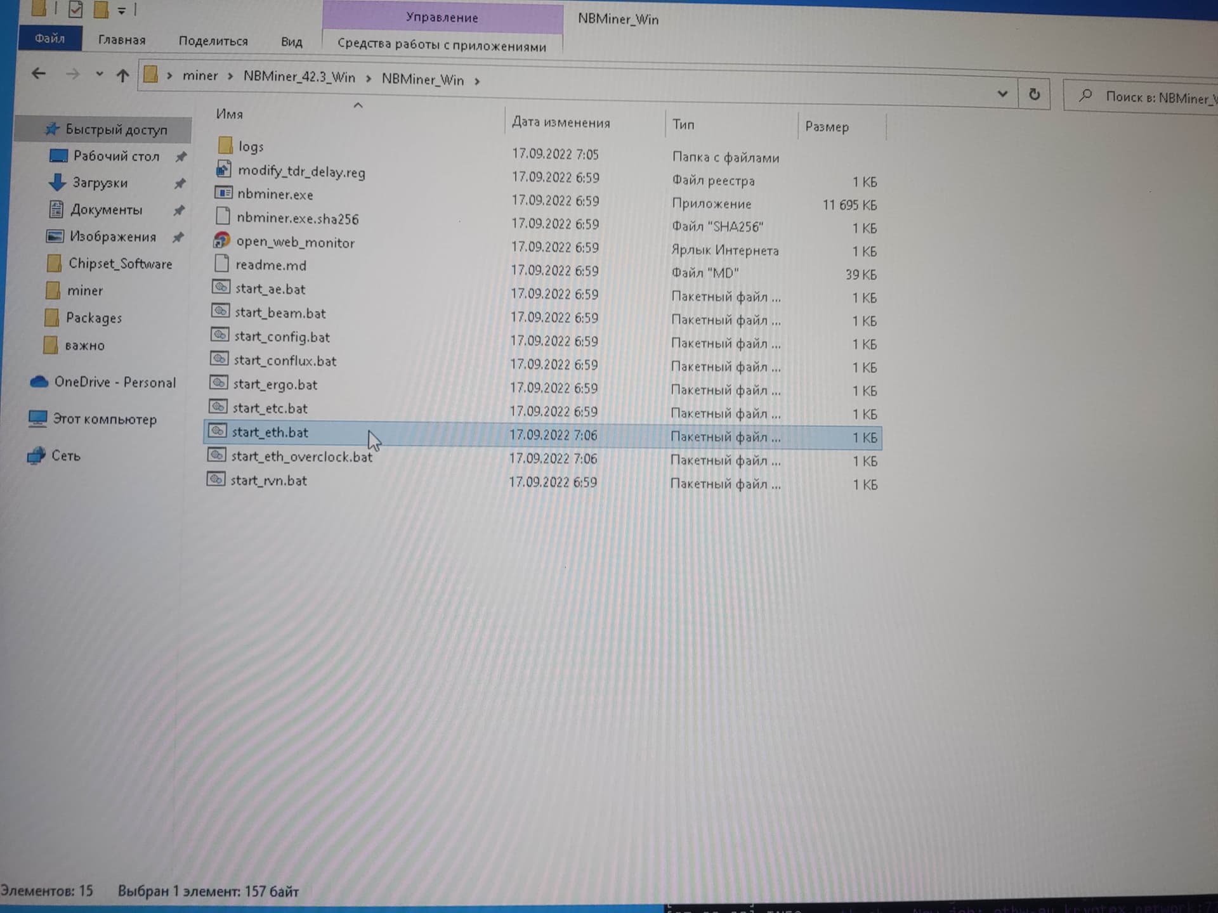Select the readme.md file name
This screenshot has height=913, width=1218.
tap(271, 265)
